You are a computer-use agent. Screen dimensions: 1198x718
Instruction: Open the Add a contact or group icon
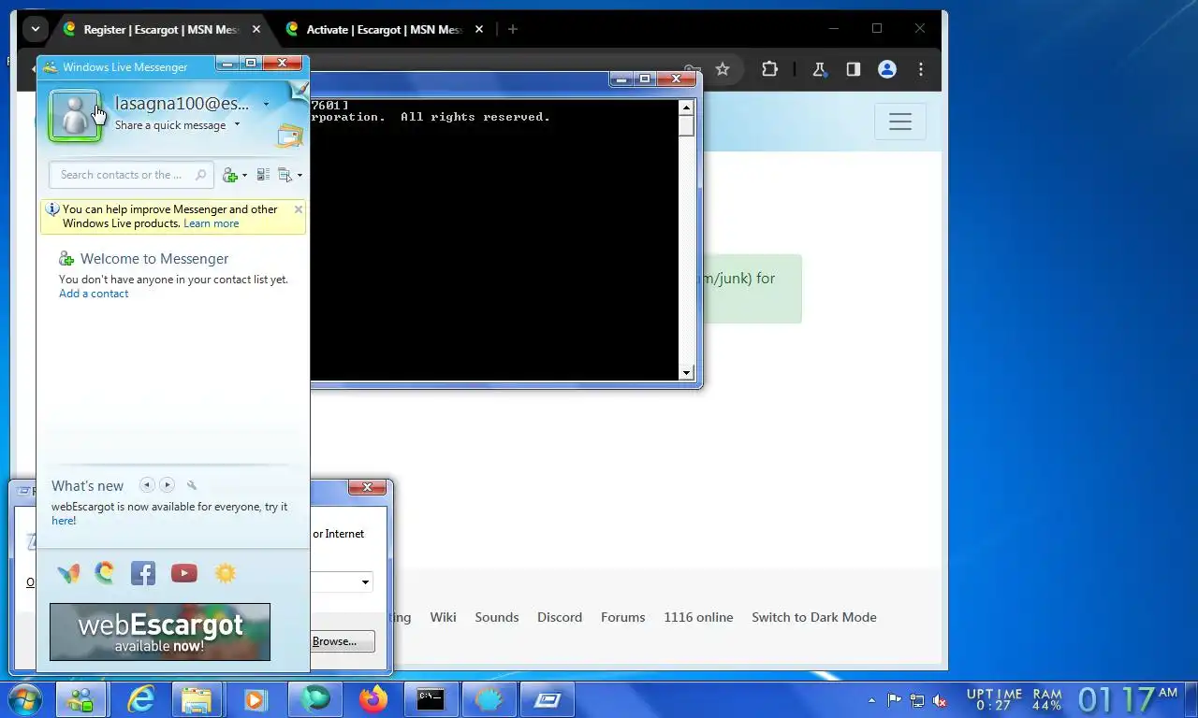point(230,175)
